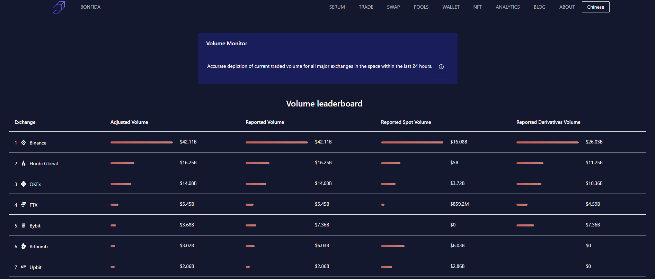Screen dimensions: 655x279
Task: Open the SERUM menu item
Action: coord(337,7)
